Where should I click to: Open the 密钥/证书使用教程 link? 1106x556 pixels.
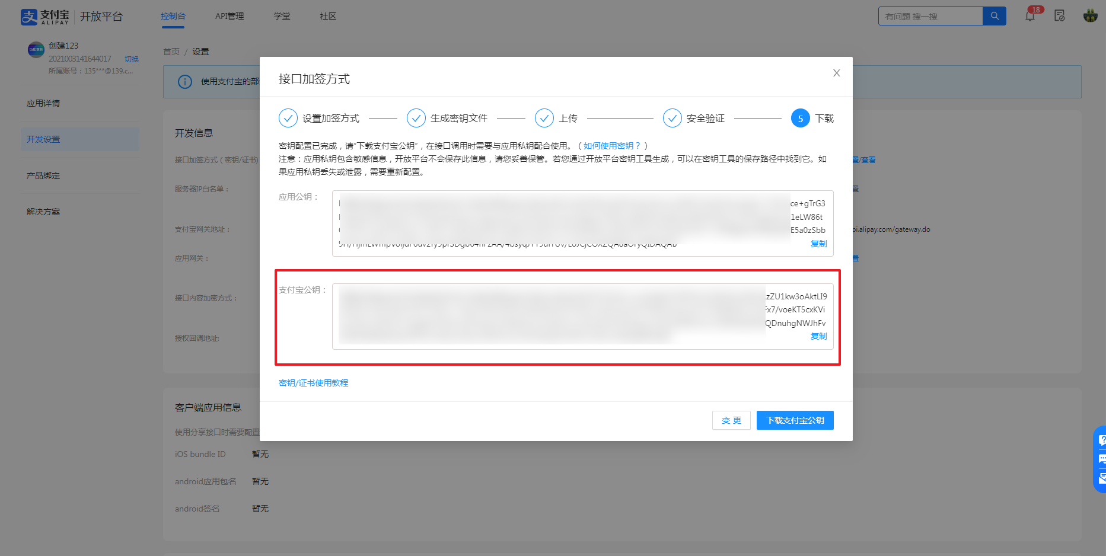314,383
